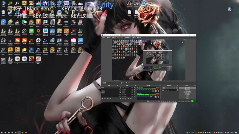Click the Studio Mode button
Image resolution: width=239 pixels, height=134 pixels.
187,94
